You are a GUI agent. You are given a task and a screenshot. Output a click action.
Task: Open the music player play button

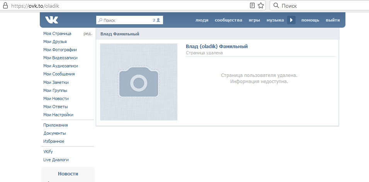(x=291, y=20)
